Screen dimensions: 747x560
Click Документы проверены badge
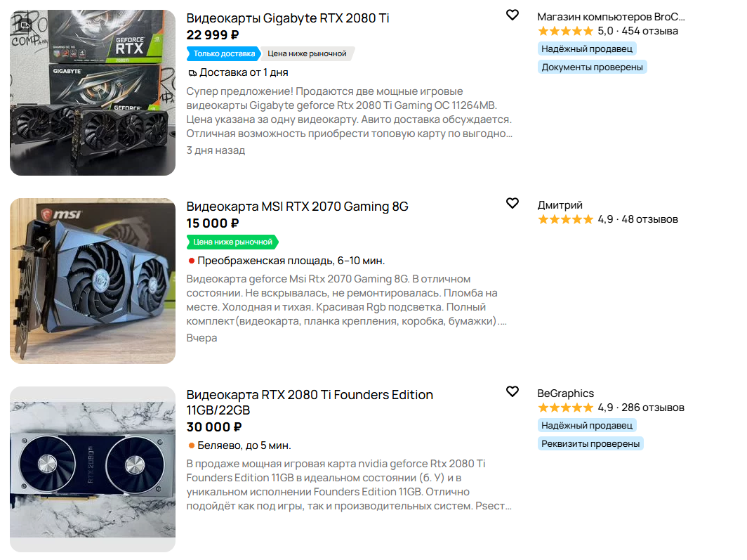(x=592, y=67)
